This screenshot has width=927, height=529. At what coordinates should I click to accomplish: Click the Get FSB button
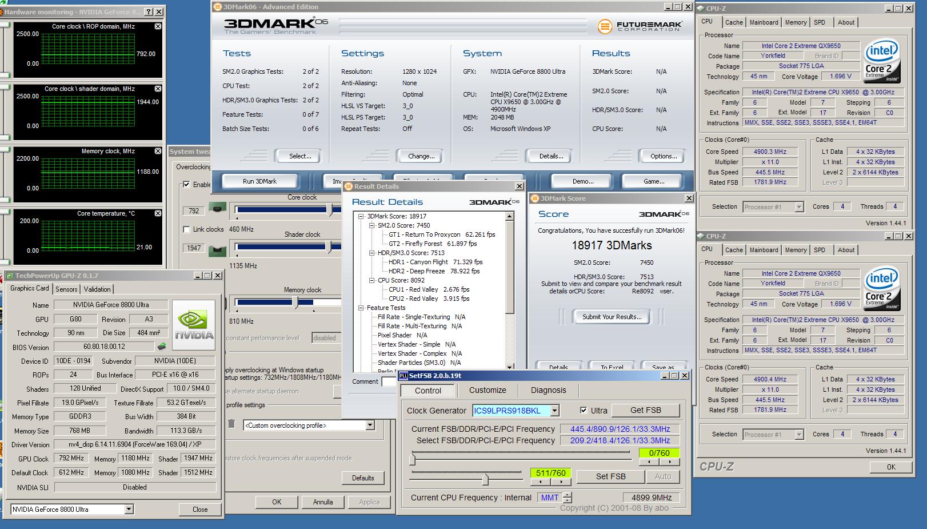645,410
